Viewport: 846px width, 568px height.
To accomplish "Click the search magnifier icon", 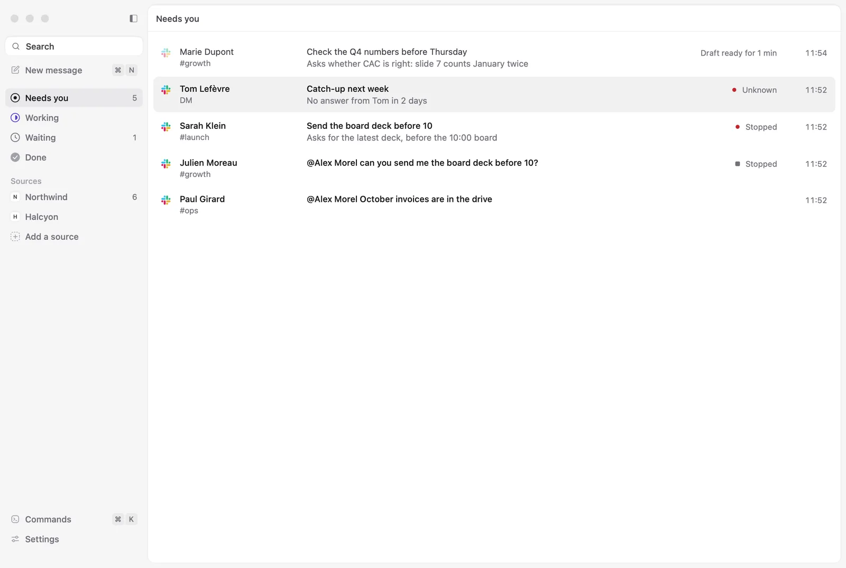I will tap(16, 46).
